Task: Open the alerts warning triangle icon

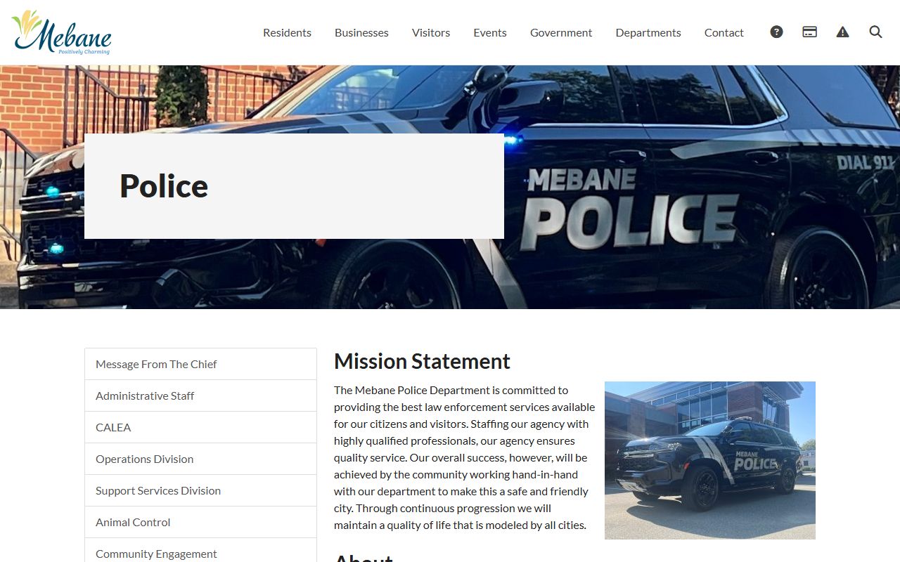Action: click(842, 32)
